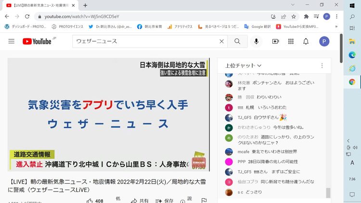The height and width of the screenshot is (203, 361).
Task: Open Internet Explorer on taskbar
Action: [352, 68]
